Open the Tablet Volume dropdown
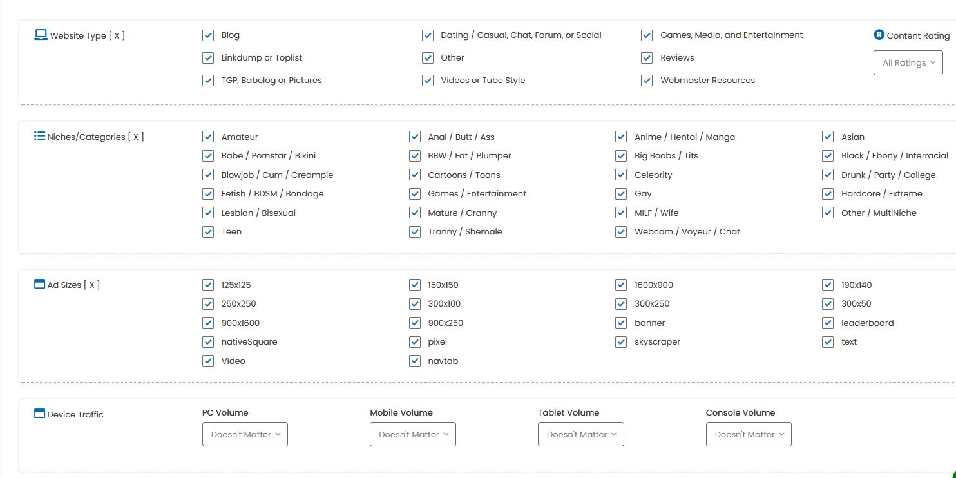Screen dimensions: 956x478 pyautogui.click(x=580, y=434)
